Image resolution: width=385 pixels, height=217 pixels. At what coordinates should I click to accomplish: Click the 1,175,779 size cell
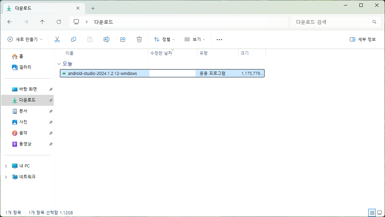[x=252, y=73]
